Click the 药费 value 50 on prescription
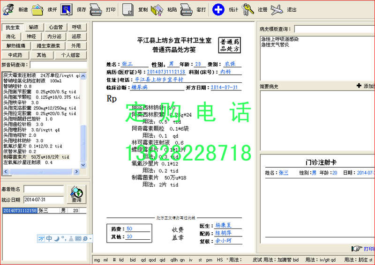The width and height of the screenshot is (375, 265). (x=129, y=228)
